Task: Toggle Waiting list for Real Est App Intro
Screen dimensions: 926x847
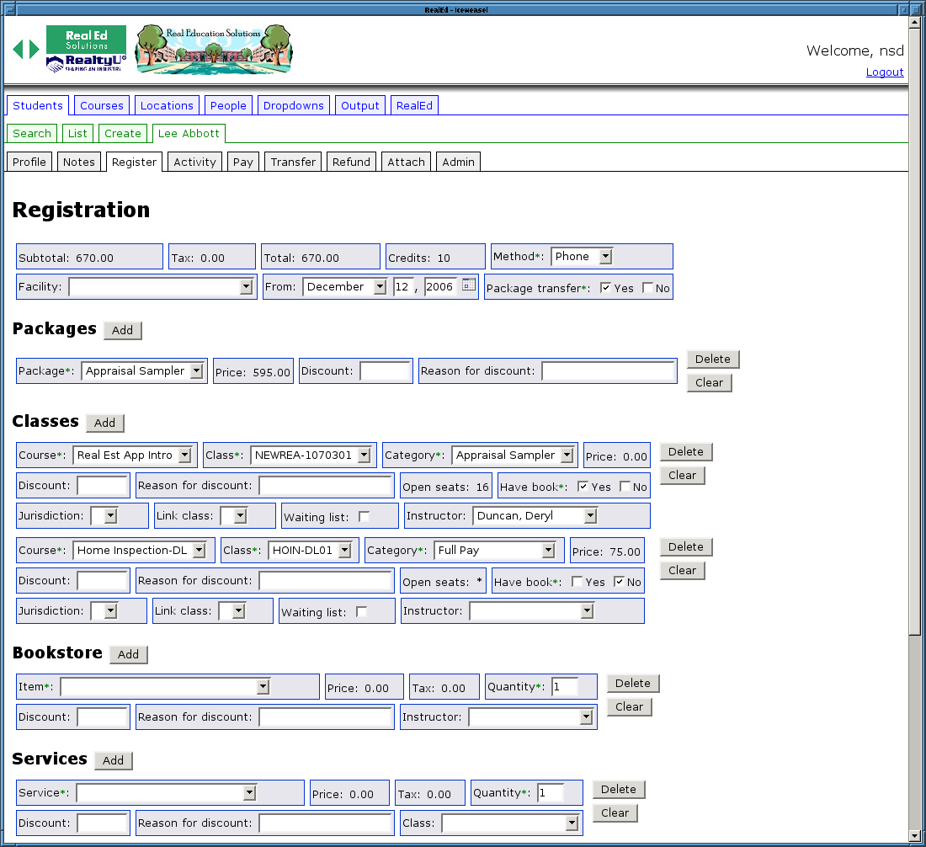Action: point(364,516)
